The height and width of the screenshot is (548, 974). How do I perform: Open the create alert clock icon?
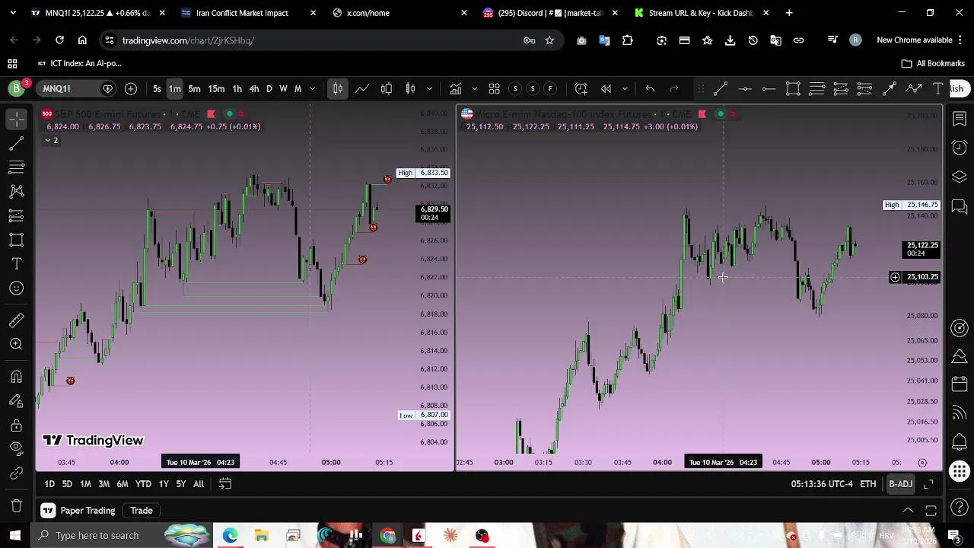(x=581, y=89)
